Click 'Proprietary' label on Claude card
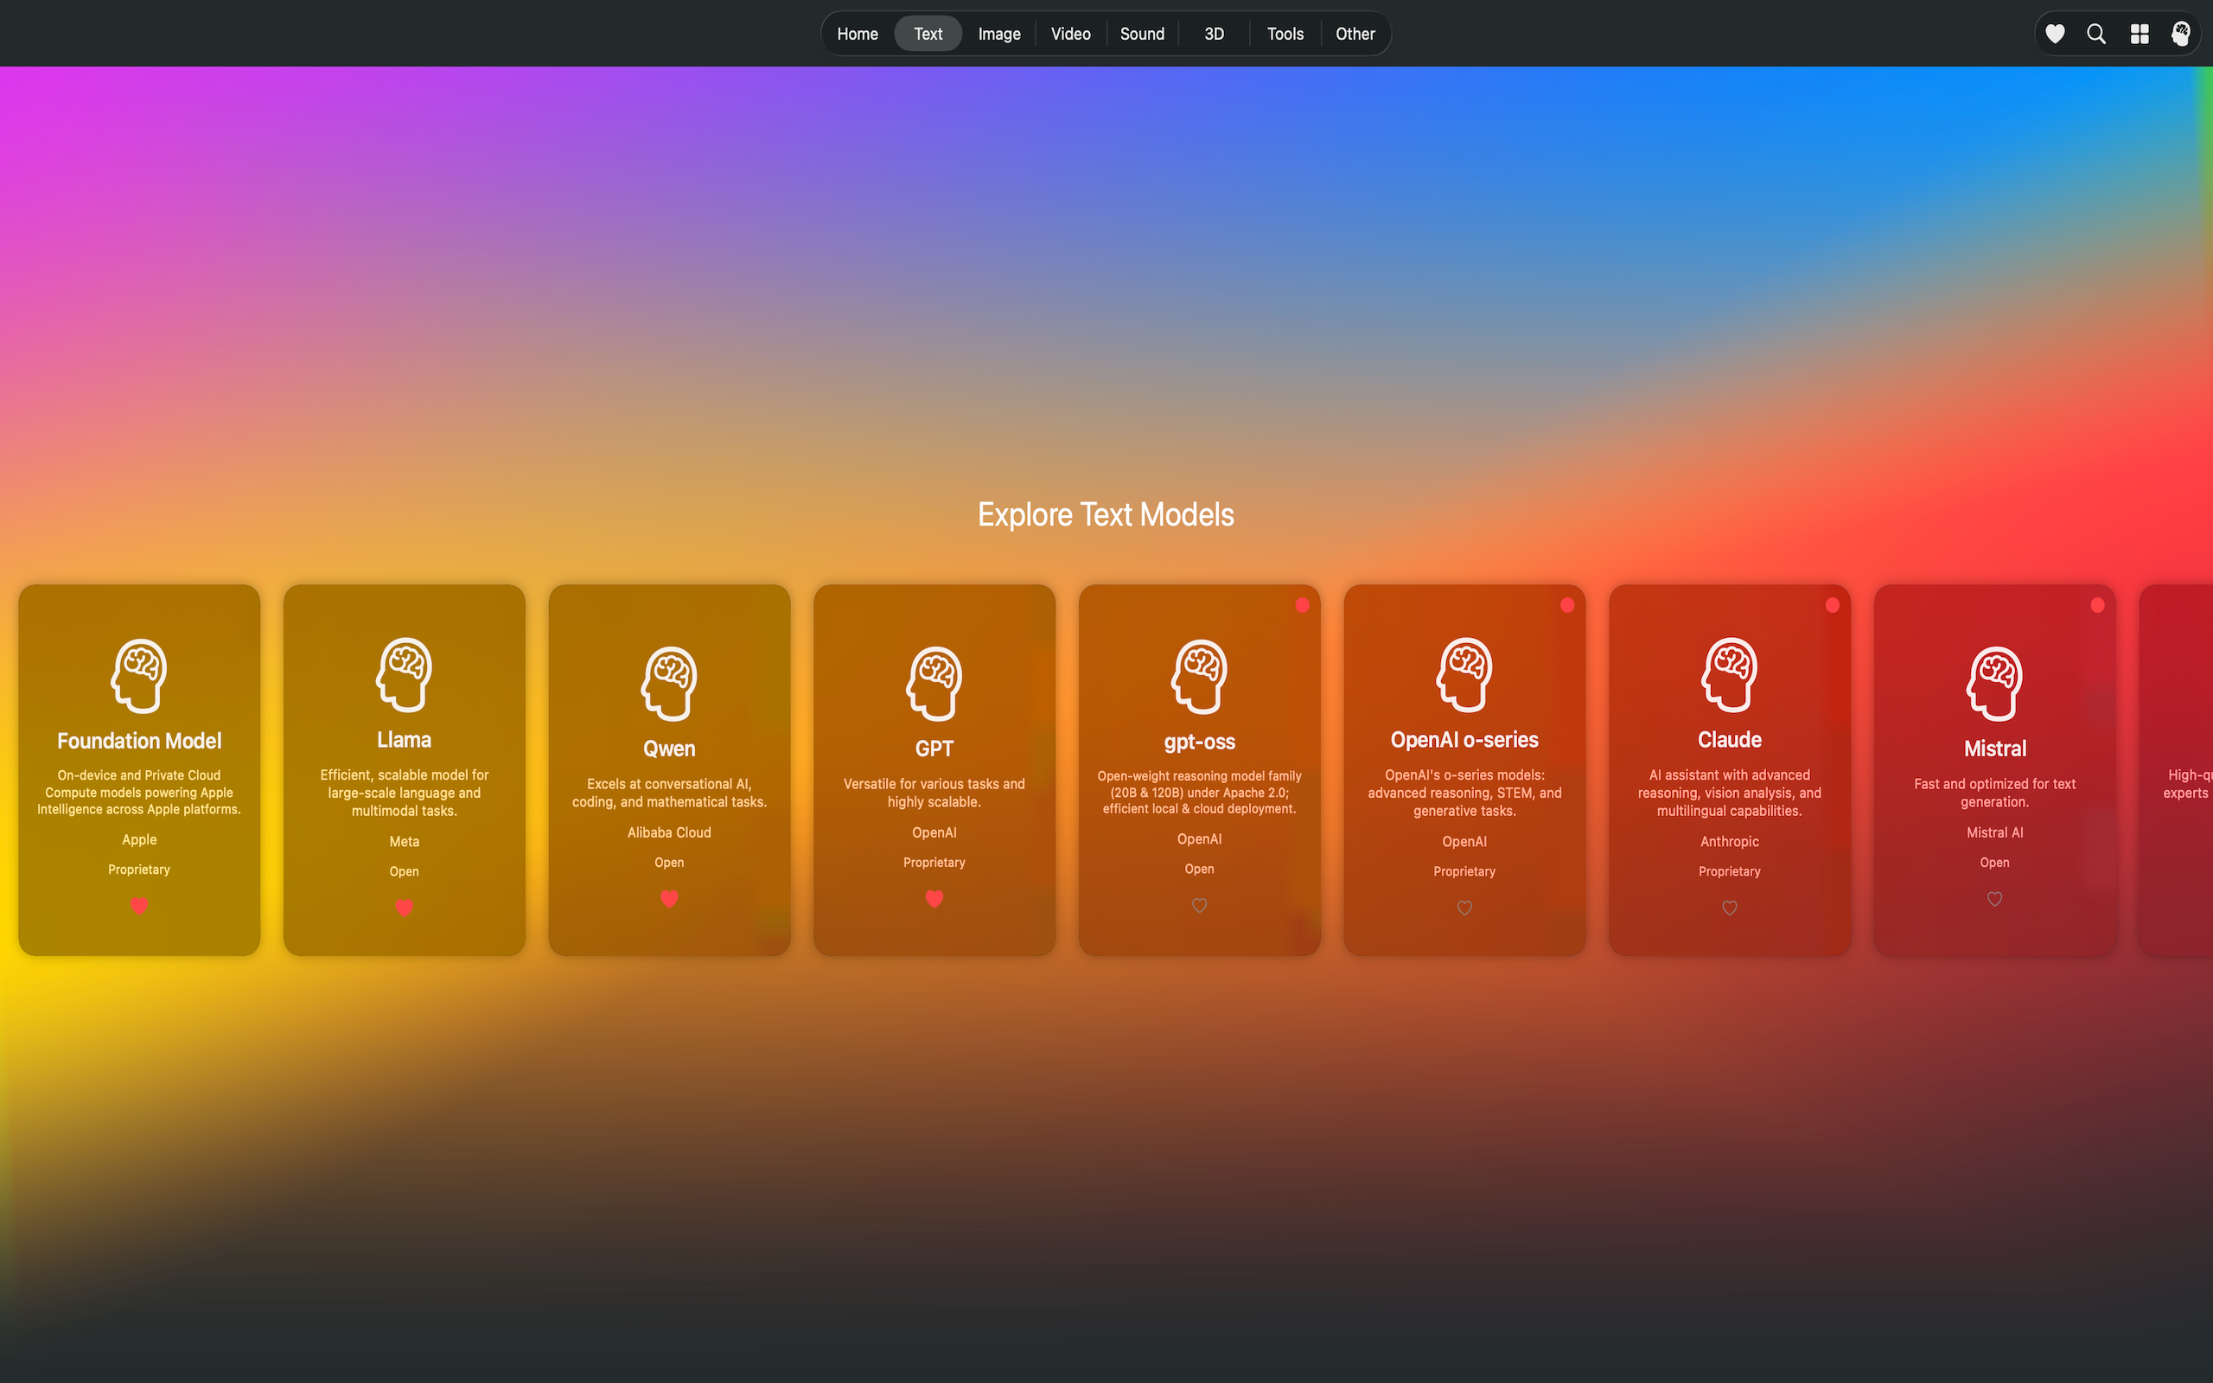Image resolution: width=2213 pixels, height=1383 pixels. (x=1730, y=871)
